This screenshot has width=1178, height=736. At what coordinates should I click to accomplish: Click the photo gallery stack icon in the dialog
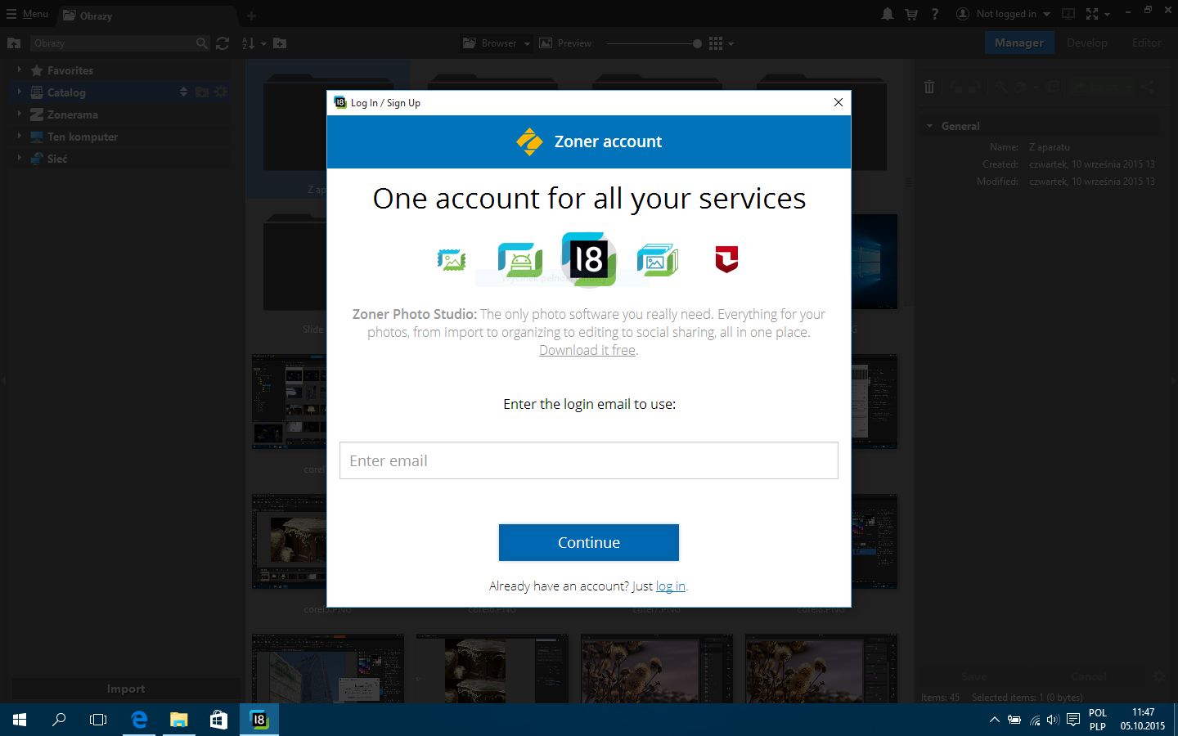pos(657,260)
